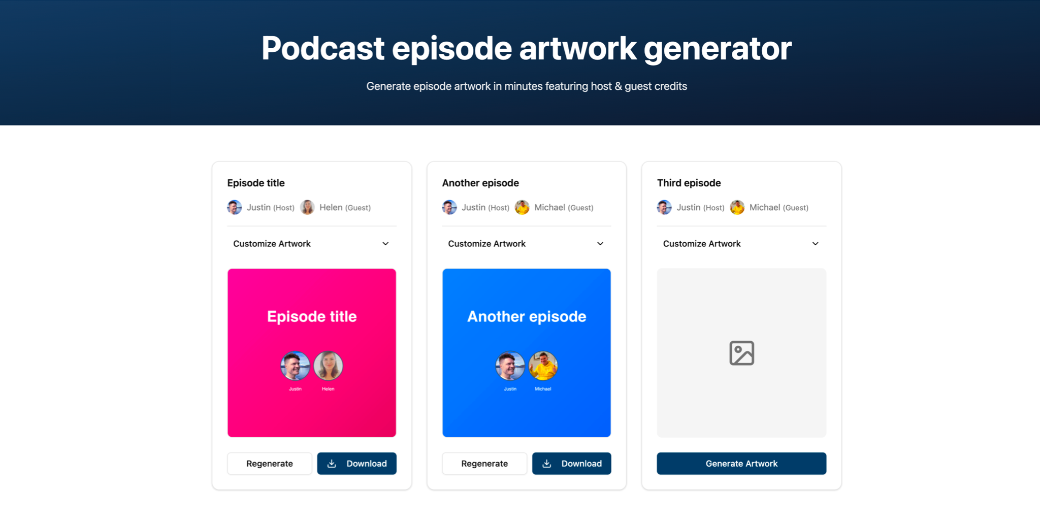The width and height of the screenshot is (1040, 520).
Task: Regenerate artwork for Episode title
Action: point(270,464)
